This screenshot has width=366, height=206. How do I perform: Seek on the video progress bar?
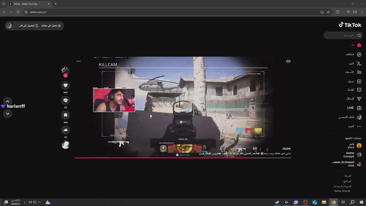coord(183,158)
